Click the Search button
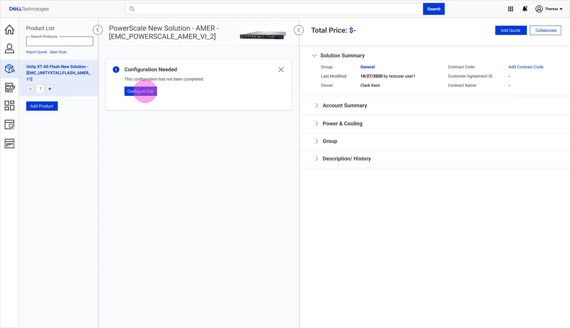 pos(434,9)
